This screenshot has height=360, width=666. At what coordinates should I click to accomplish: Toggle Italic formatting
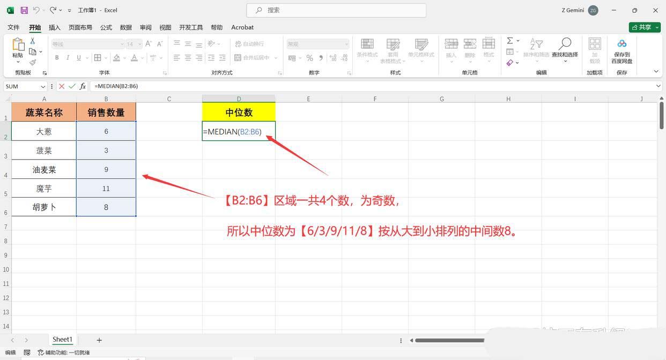tap(68, 58)
